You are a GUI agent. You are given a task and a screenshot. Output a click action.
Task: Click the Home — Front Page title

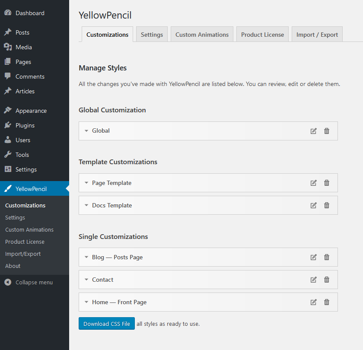119,302
